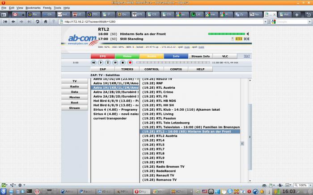Start recording with the red record button
The image size is (313, 195).
(x=130, y=62)
